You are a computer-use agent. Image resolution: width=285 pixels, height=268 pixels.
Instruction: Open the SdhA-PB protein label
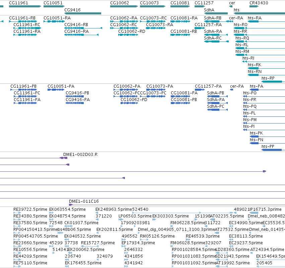tap(216, 93)
